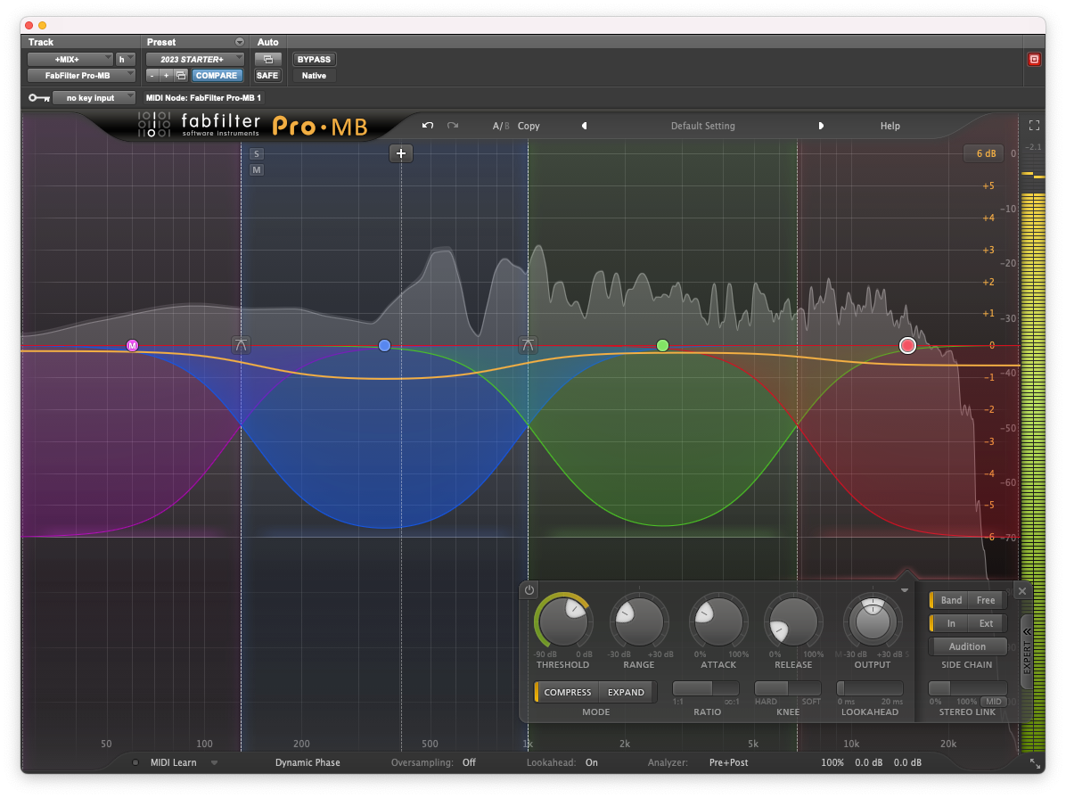This screenshot has width=1066, height=798.
Task: Select Free side chain option
Action: point(986,600)
